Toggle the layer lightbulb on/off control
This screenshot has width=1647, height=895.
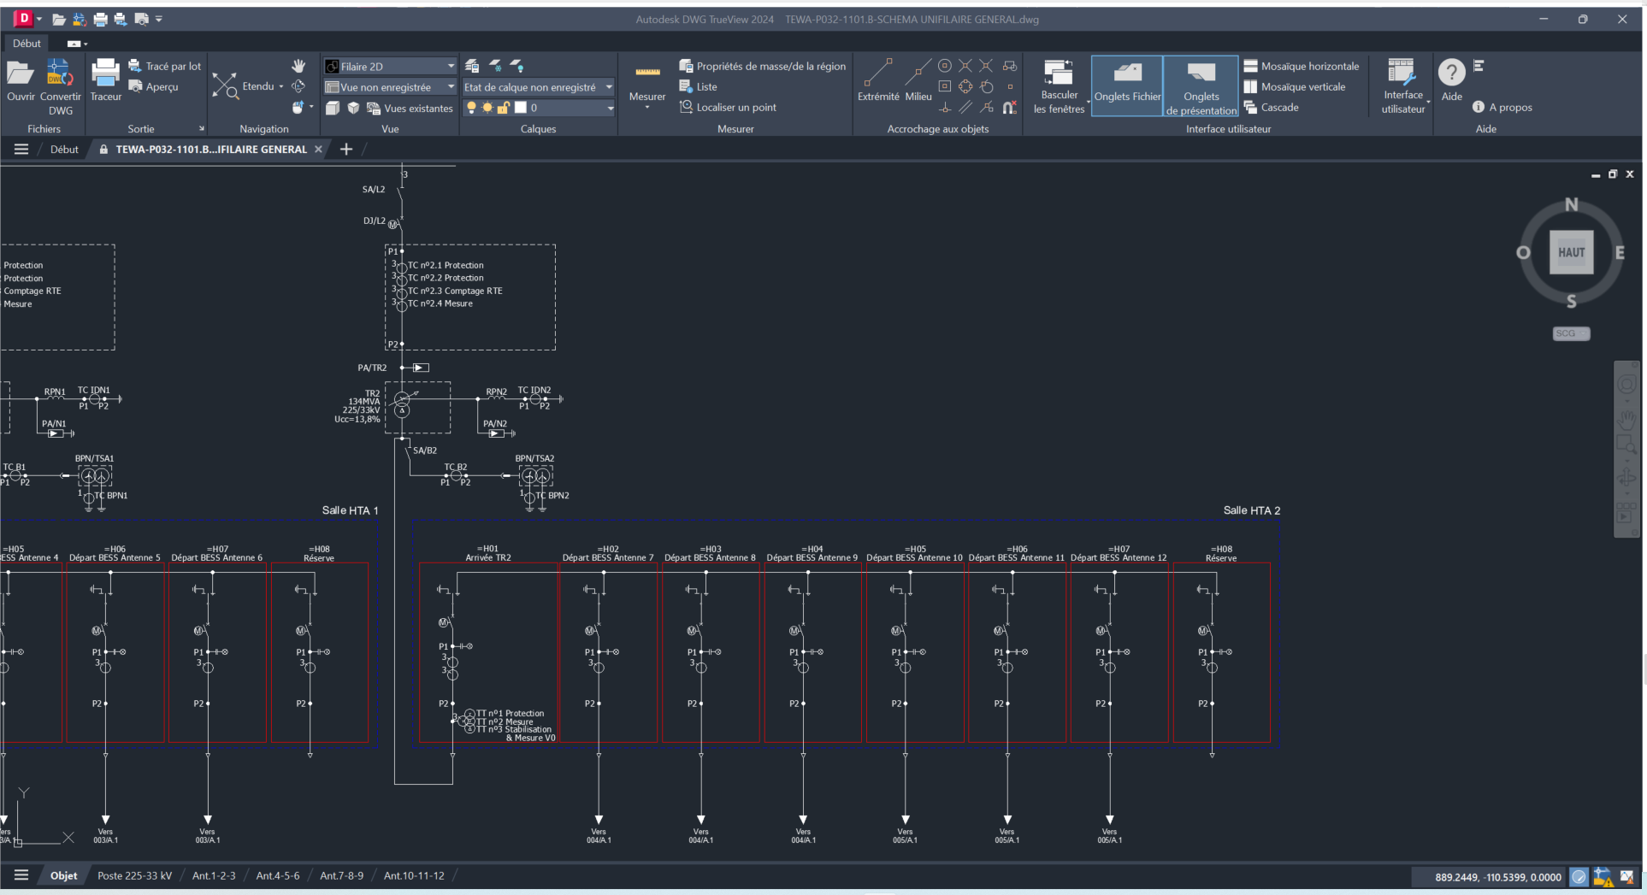(x=472, y=108)
